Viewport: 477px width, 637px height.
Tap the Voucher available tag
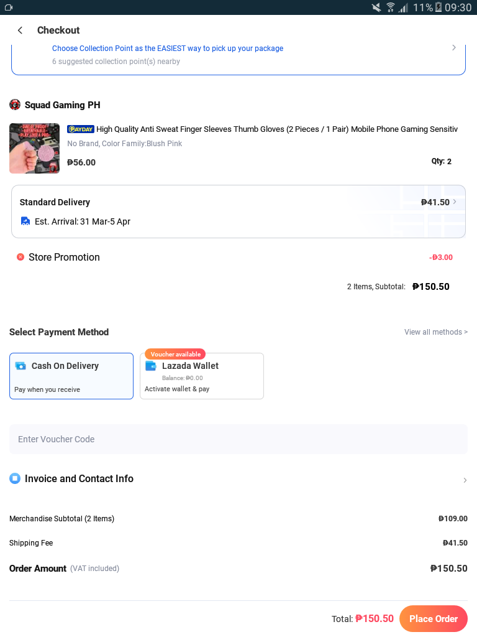tap(175, 354)
